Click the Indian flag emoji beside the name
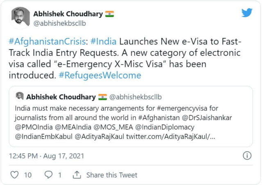 109,13
